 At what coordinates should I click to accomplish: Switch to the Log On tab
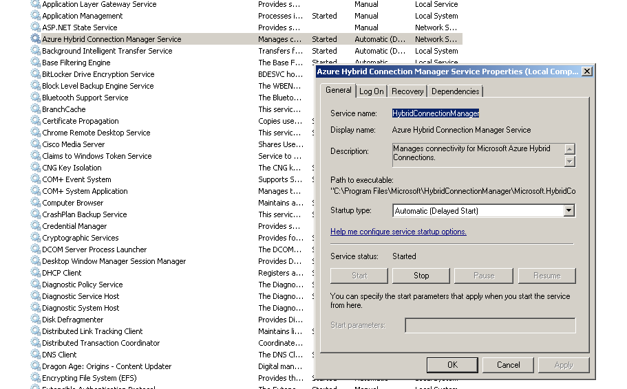(372, 91)
